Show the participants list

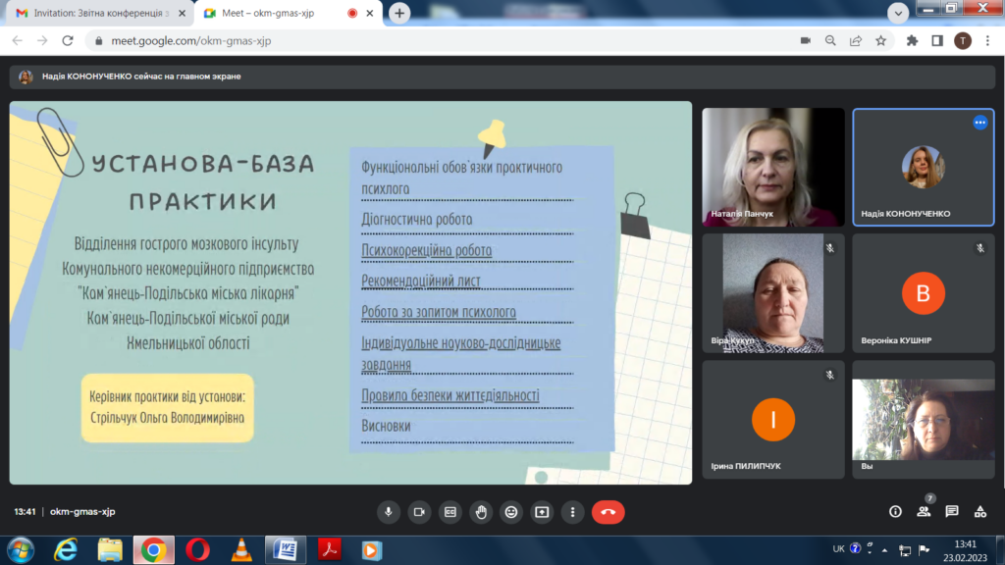924,512
